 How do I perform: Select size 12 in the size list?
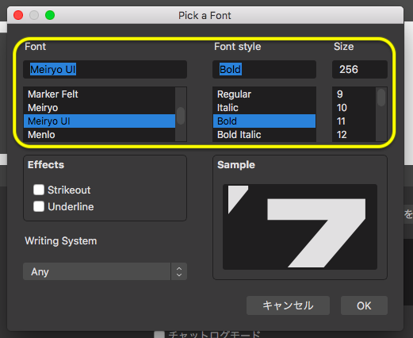click(354, 135)
